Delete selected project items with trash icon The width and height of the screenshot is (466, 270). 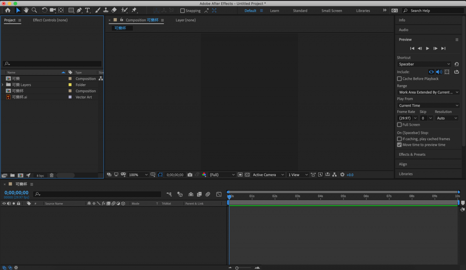click(51, 175)
